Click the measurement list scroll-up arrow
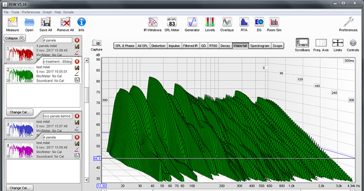Image resolution: width=364 pixels, height=191 pixels. coord(86,60)
